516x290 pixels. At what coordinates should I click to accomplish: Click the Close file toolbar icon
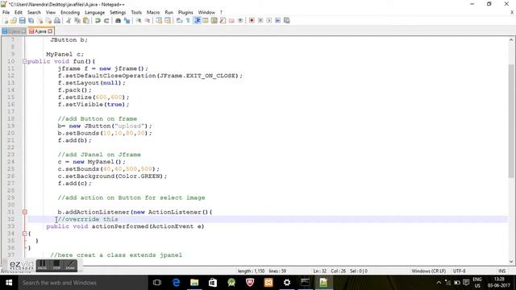pyautogui.click(x=40, y=20)
